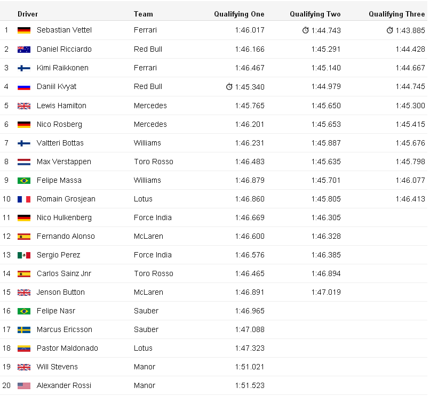The width and height of the screenshot is (430, 396).
Task: Click the Venezuelan flag beside Pastor Maldonado
Action: click(24, 348)
